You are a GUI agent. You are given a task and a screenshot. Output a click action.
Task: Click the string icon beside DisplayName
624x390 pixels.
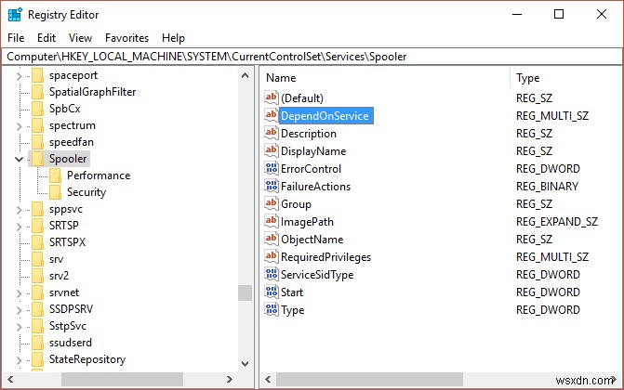click(272, 150)
